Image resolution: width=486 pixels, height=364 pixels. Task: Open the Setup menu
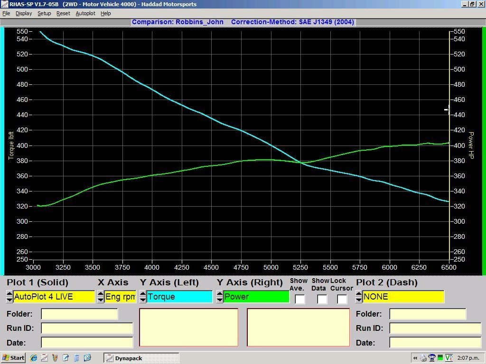tap(44, 13)
